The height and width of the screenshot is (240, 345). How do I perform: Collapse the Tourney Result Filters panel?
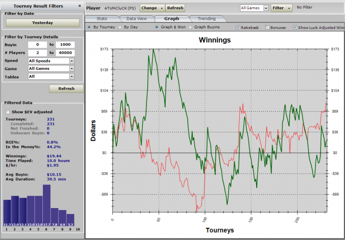pos(80,6)
